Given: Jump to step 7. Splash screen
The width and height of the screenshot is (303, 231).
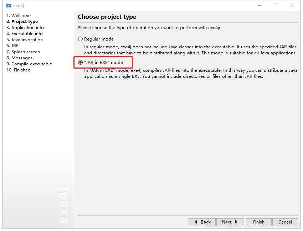Looking at the screenshot, I should tap(23, 52).
